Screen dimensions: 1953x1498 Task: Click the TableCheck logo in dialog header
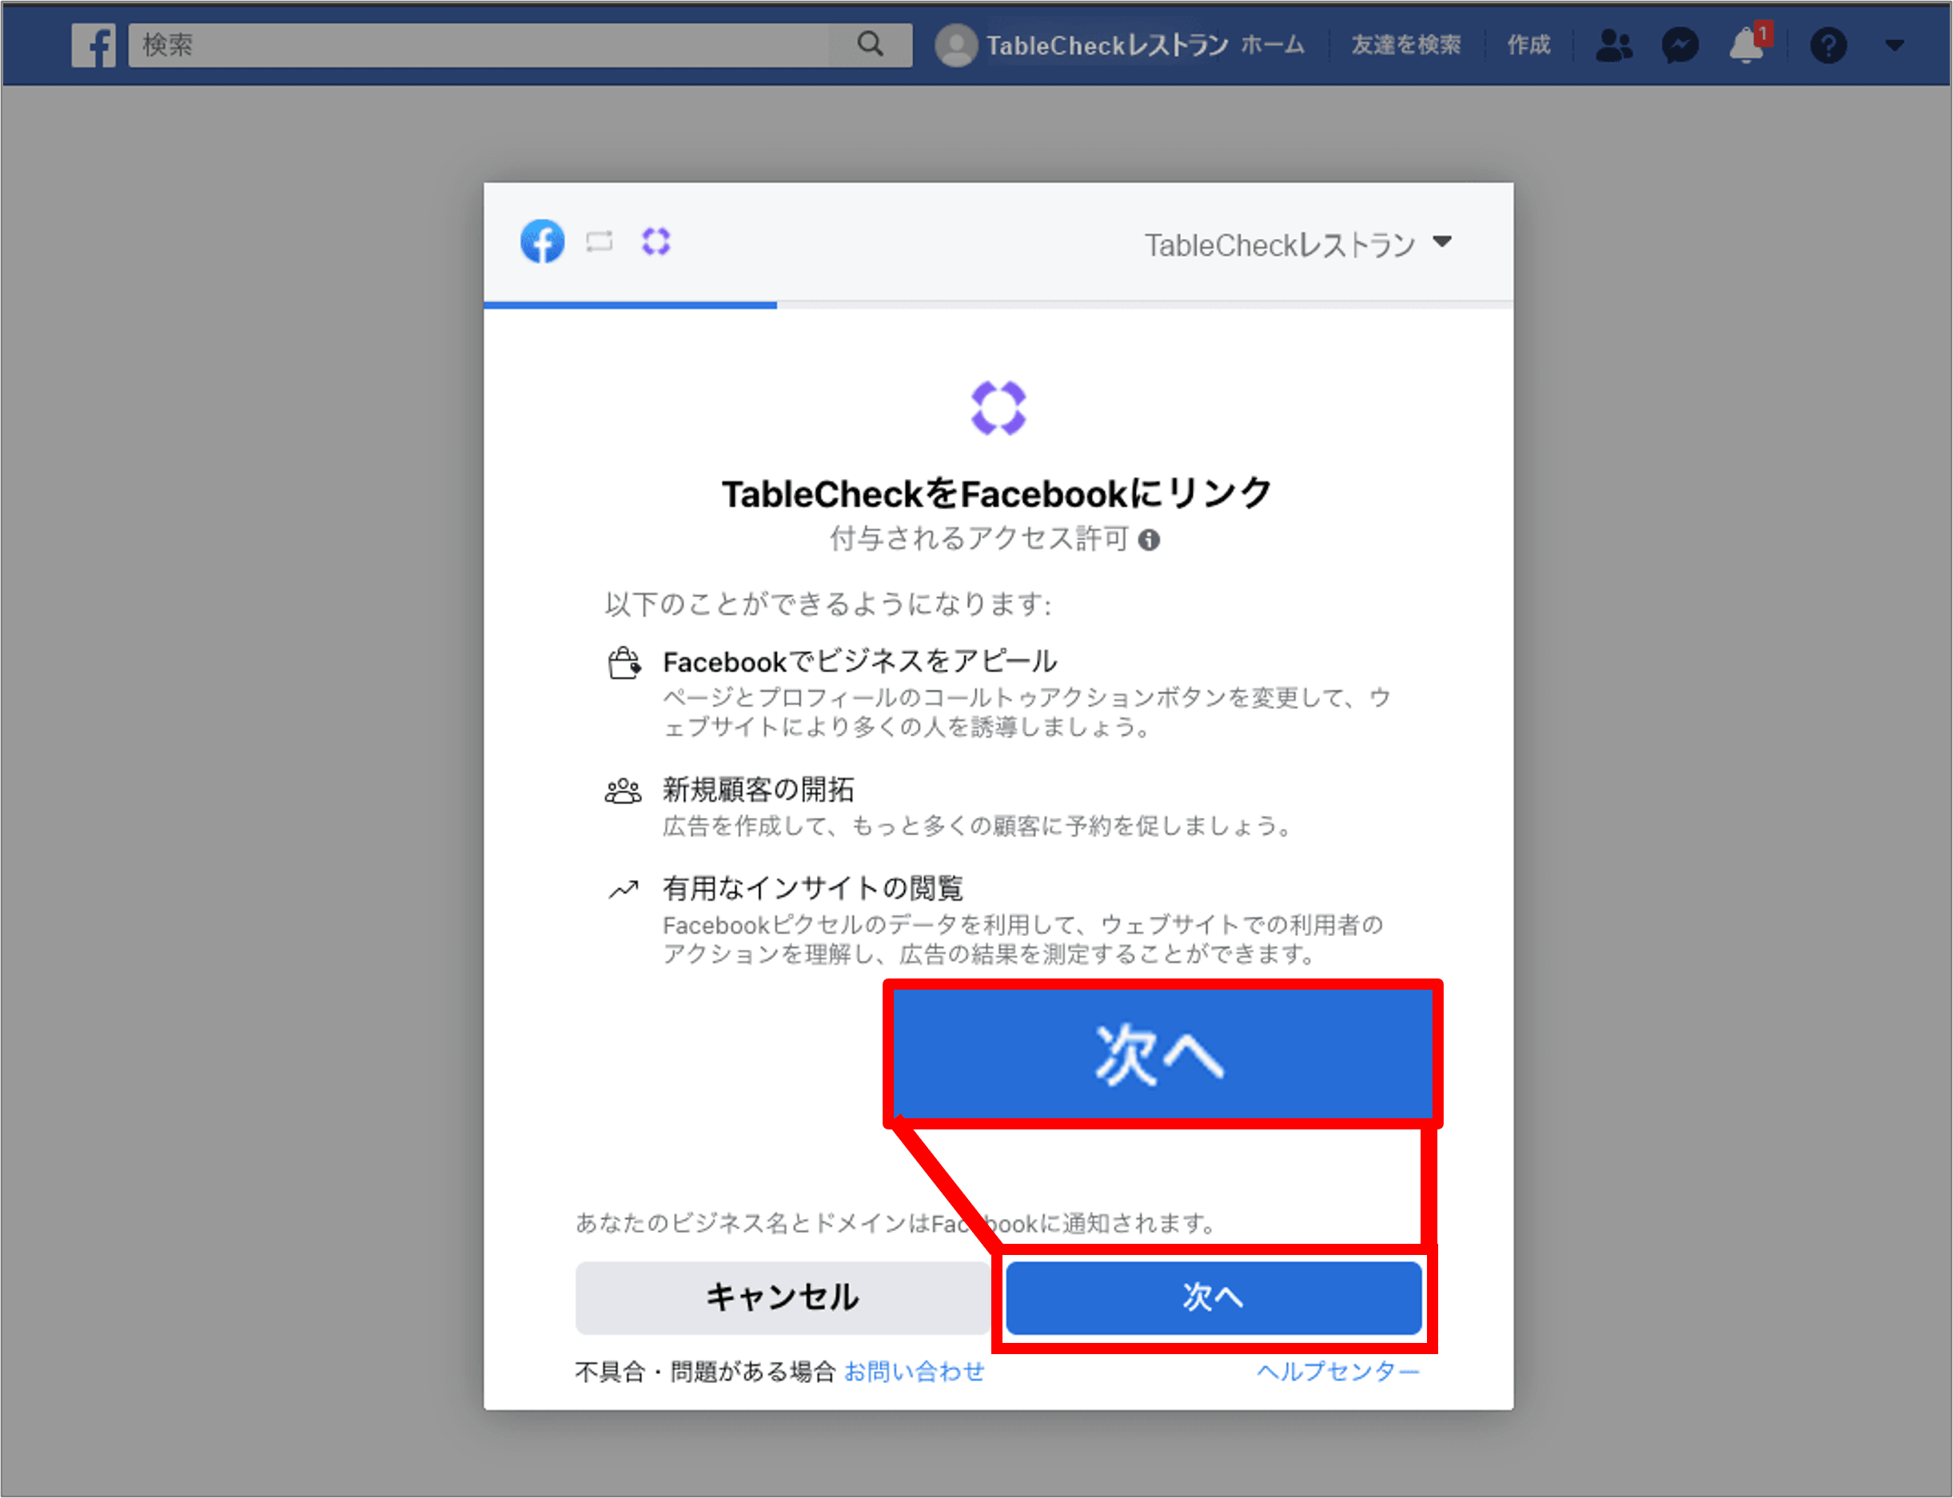pyautogui.click(x=656, y=241)
